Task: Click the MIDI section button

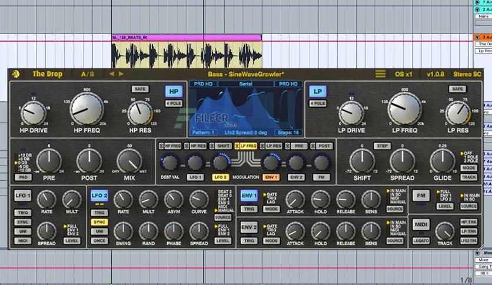Action: click(421, 224)
